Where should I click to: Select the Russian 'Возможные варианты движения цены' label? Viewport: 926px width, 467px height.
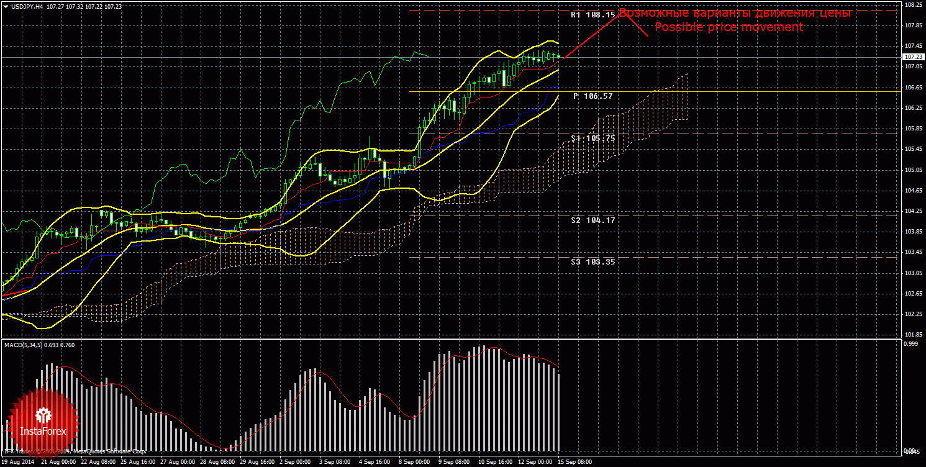pyautogui.click(x=735, y=13)
